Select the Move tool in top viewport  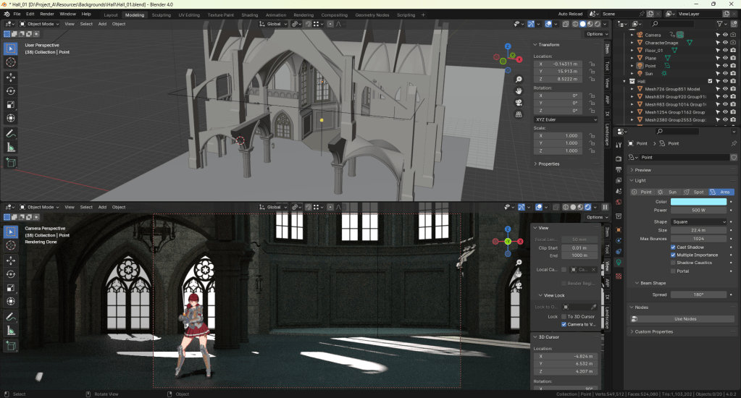click(11, 77)
